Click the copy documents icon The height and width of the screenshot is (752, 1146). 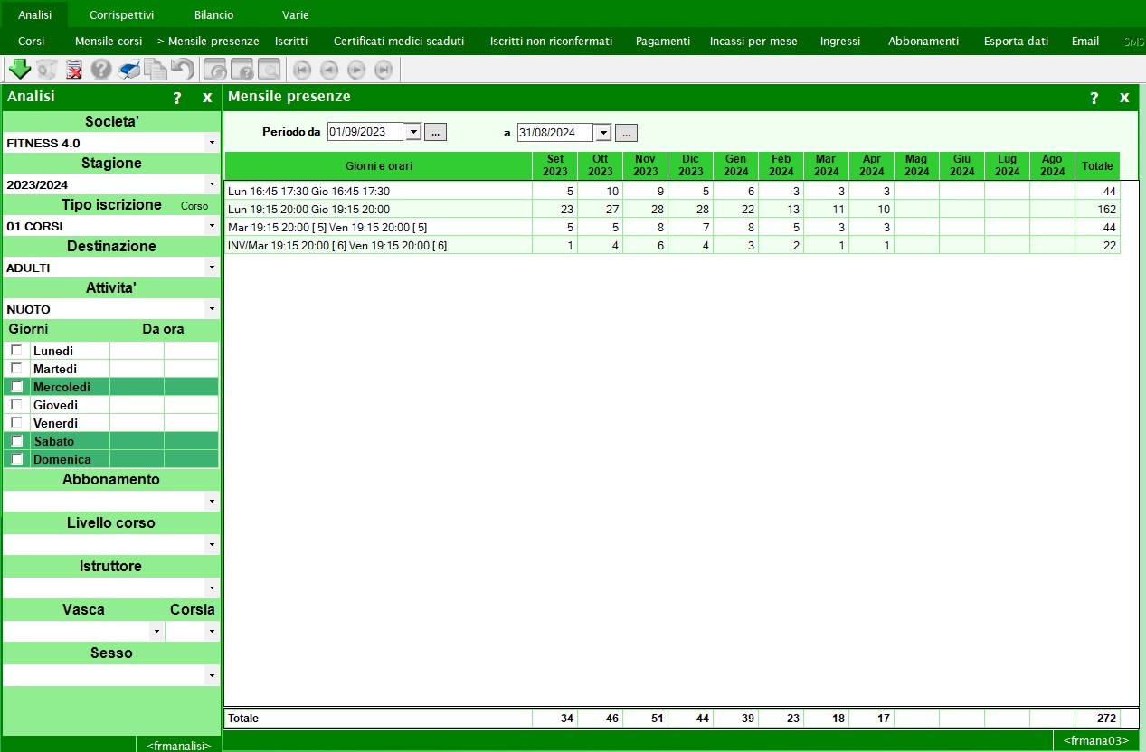click(x=156, y=70)
